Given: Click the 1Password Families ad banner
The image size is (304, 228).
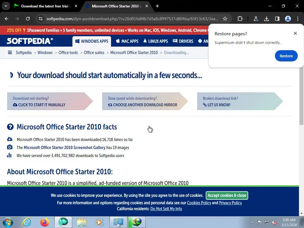Looking at the screenshot, I should 107,30.
